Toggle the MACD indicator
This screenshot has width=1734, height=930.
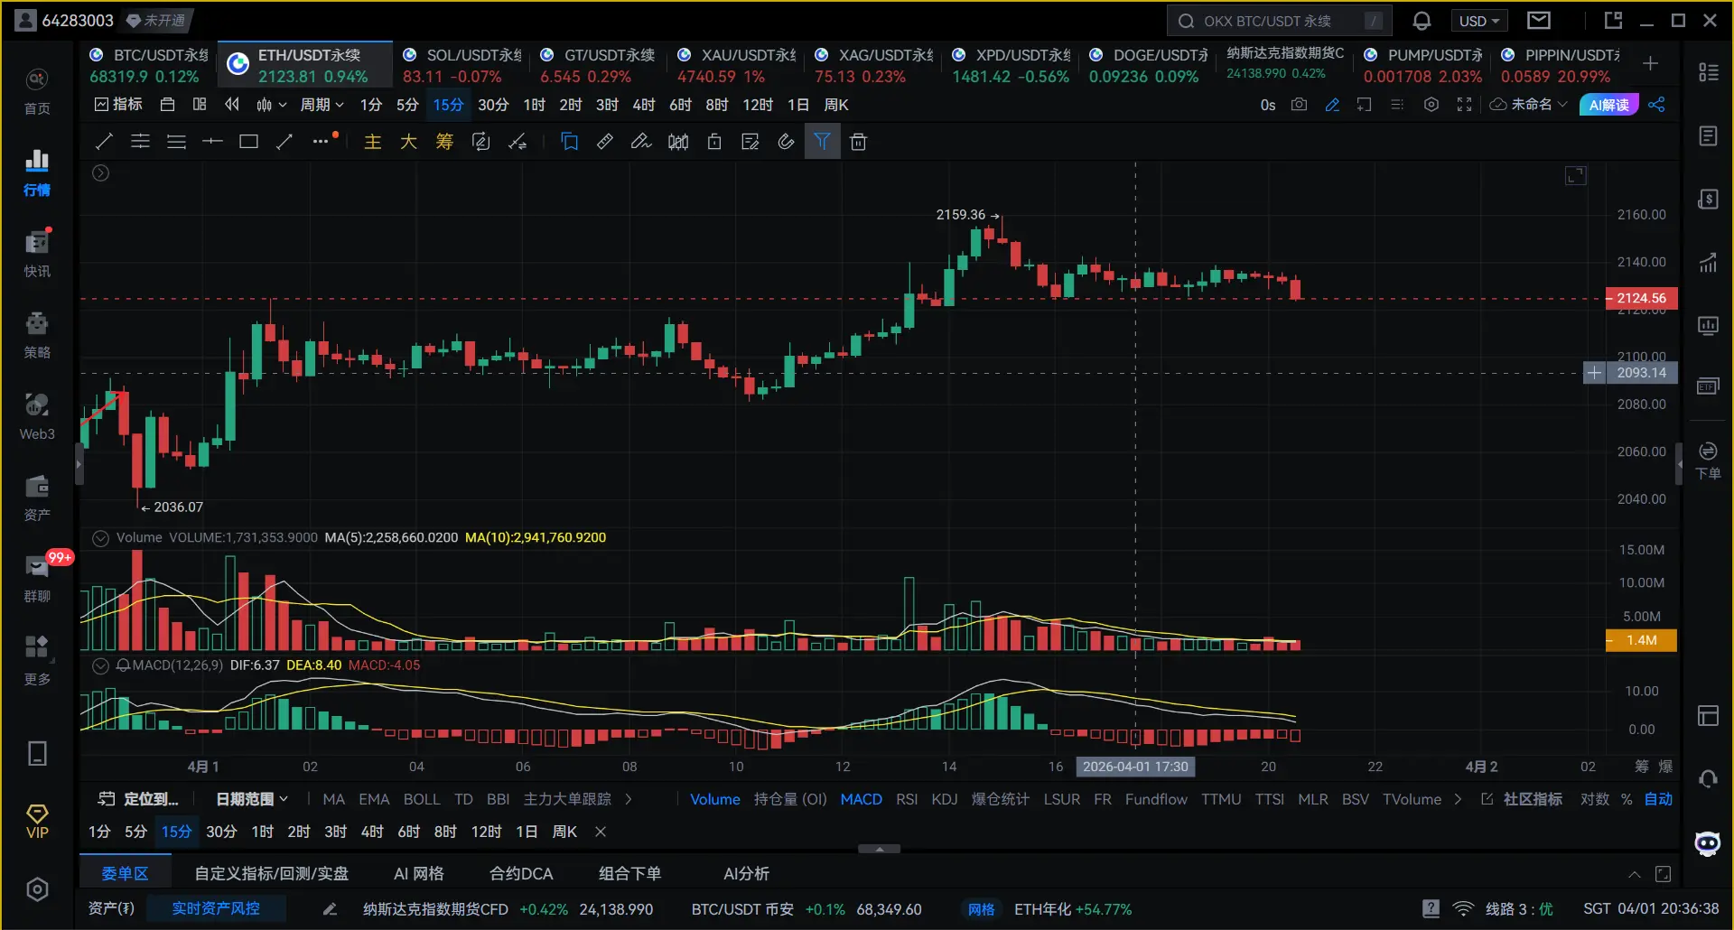tap(861, 799)
